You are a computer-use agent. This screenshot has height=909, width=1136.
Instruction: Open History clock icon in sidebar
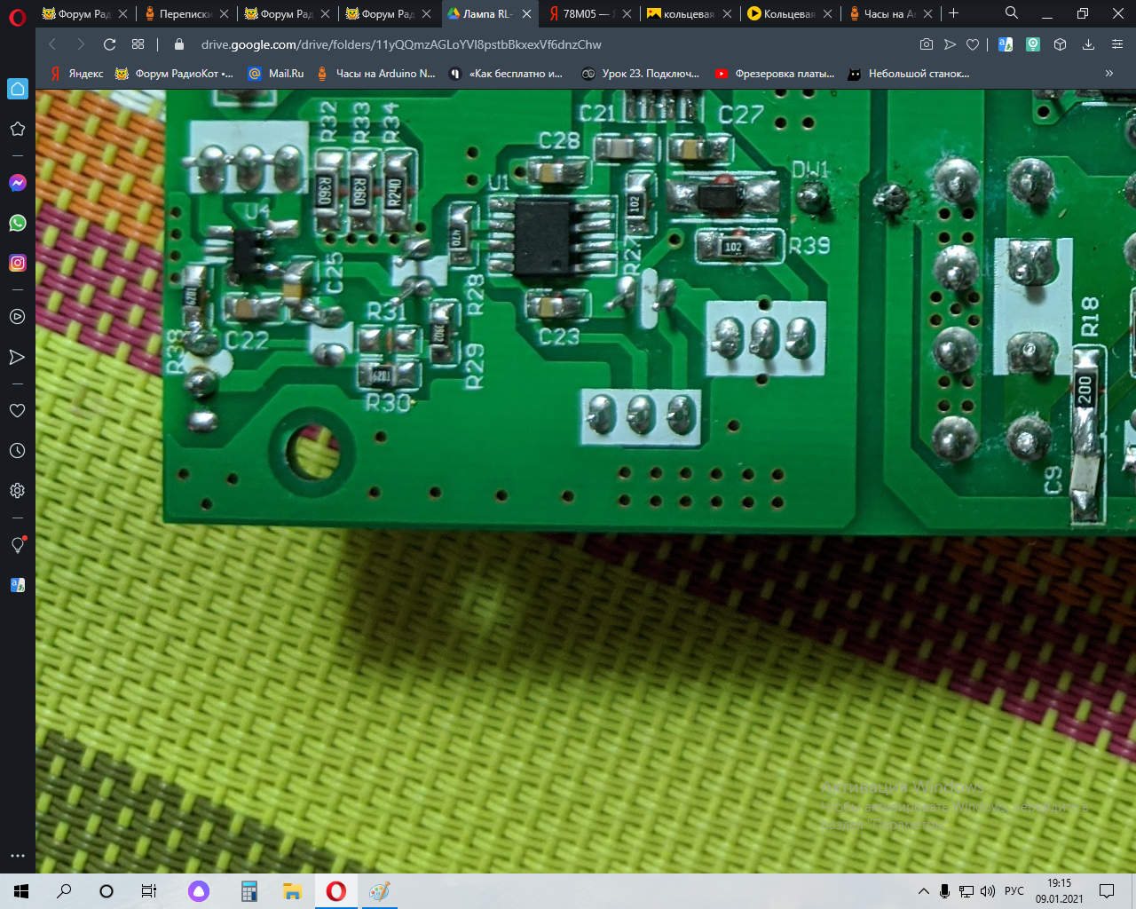[17, 451]
